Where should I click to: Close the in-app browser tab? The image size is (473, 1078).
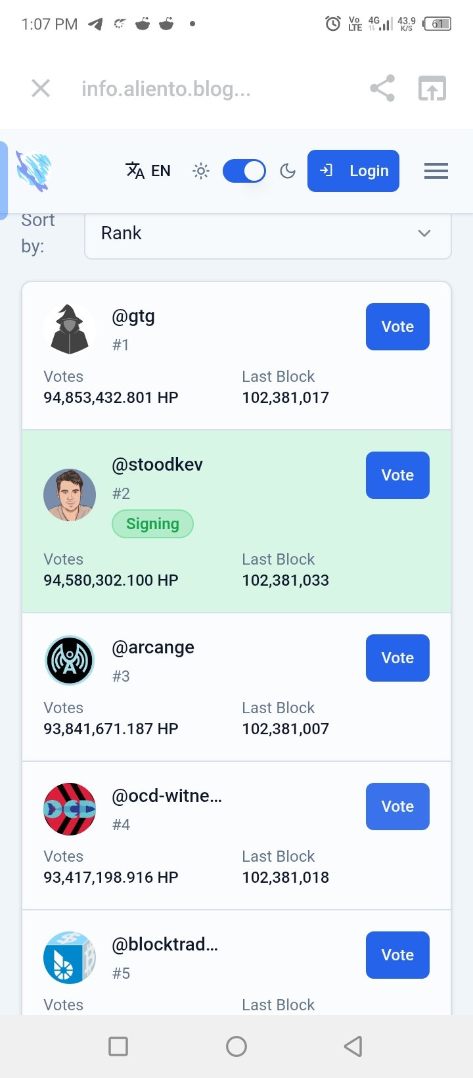coord(41,88)
